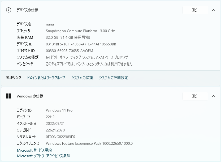Image resolution: width=221 pixels, height=162 pixels.
Task: Copy the デバイスの仕様 details
Action: pos(195,10)
